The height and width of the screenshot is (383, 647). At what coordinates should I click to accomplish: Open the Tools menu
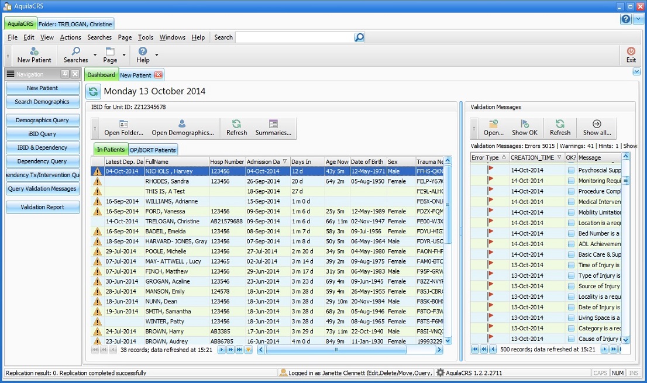[145, 37]
